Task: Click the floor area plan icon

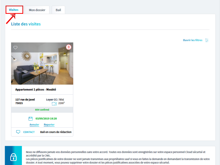Action: tap(54, 104)
